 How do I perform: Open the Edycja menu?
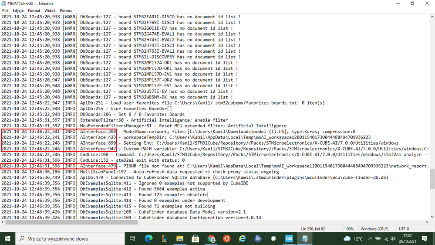point(18,10)
